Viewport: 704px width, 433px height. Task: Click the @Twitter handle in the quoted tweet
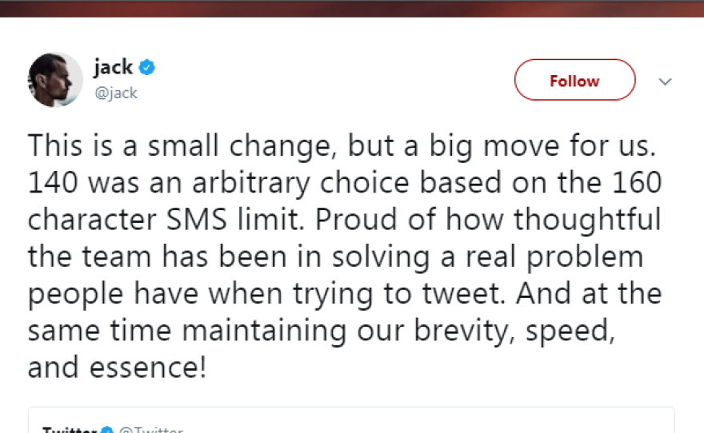pos(150,430)
